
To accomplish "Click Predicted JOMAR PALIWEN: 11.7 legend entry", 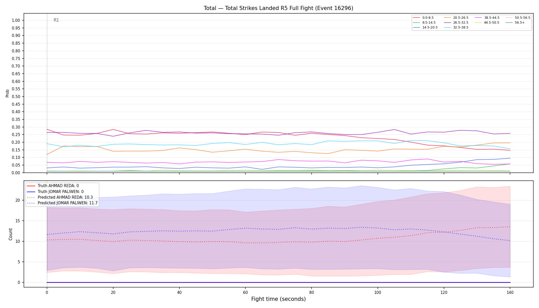I will (62, 203).
